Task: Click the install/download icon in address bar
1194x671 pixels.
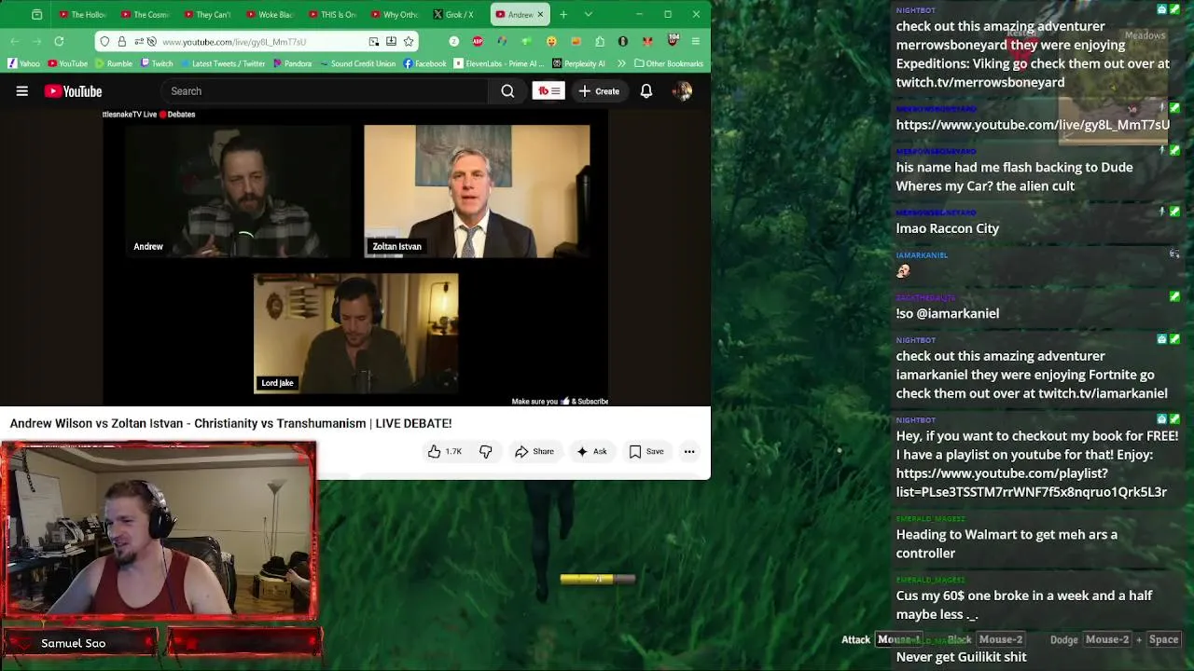Action: pyautogui.click(x=391, y=41)
